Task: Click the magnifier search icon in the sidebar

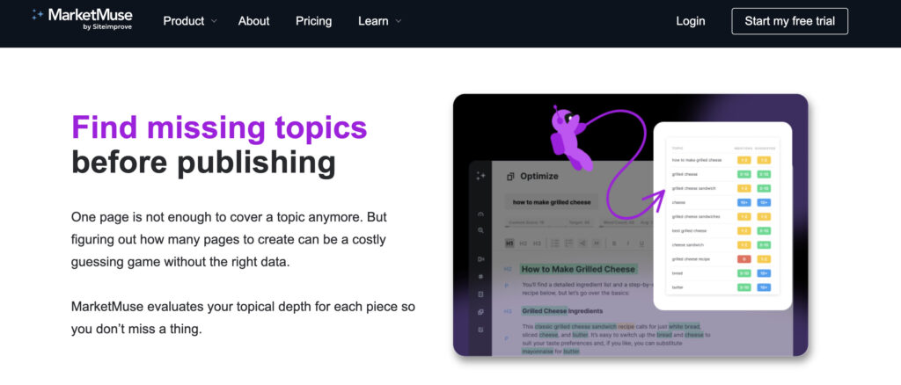Action: click(x=480, y=230)
